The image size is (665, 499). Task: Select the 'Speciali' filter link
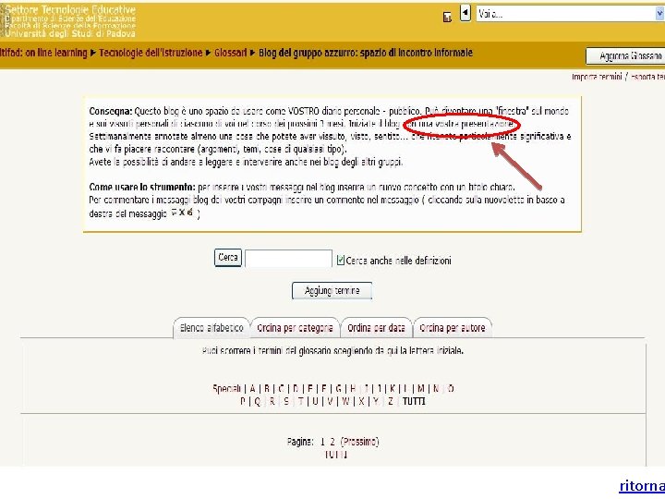click(x=227, y=388)
